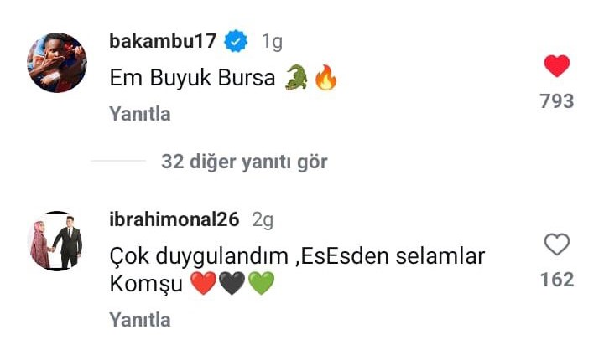604x355 pixels.
Task: Reply to ibrahimonal26 using Yanıtla
Action: pyautogui.click(x=140, y=320)
